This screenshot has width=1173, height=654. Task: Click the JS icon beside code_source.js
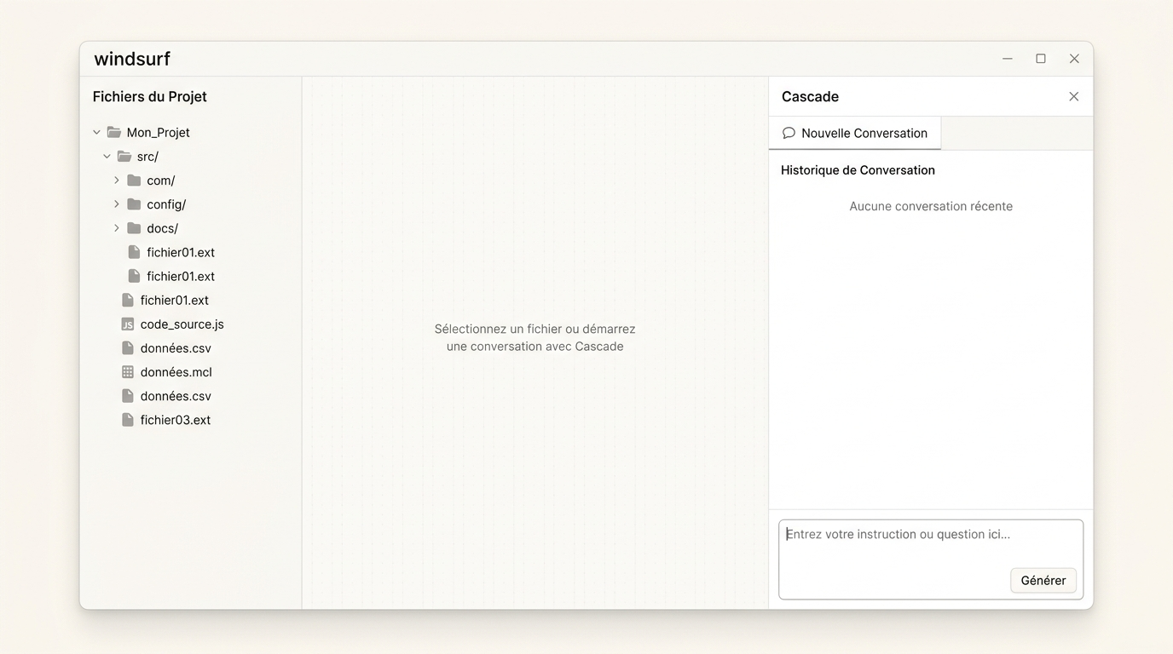click(128, 324)
